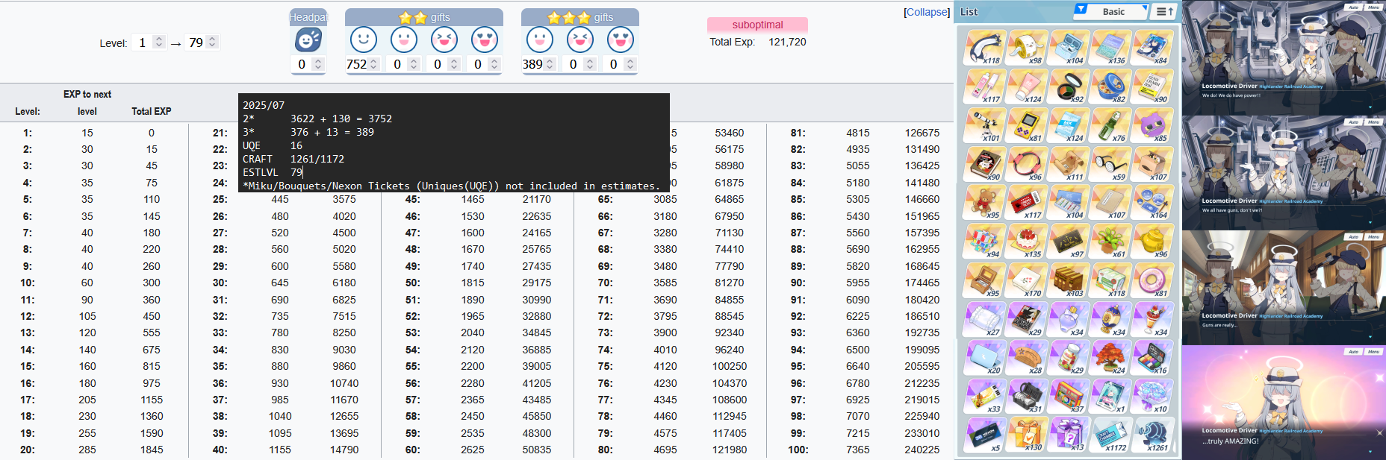The image size is (1386, 460).
Task: Click the Menu button in the topmost game screenshot
Action: (x=1373, y=7)
